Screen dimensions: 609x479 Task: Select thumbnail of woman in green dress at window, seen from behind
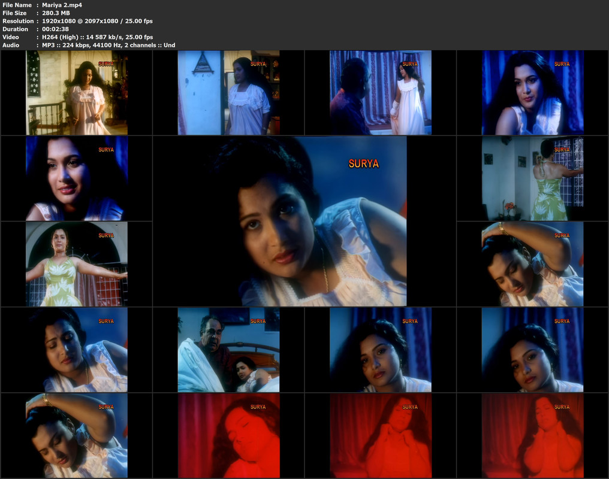(x=532, y=178)
